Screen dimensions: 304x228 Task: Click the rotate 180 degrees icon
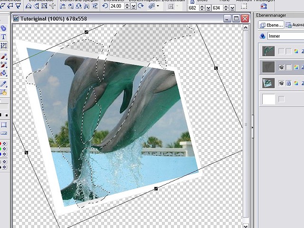pyautogui.click(x=78, y=6)
